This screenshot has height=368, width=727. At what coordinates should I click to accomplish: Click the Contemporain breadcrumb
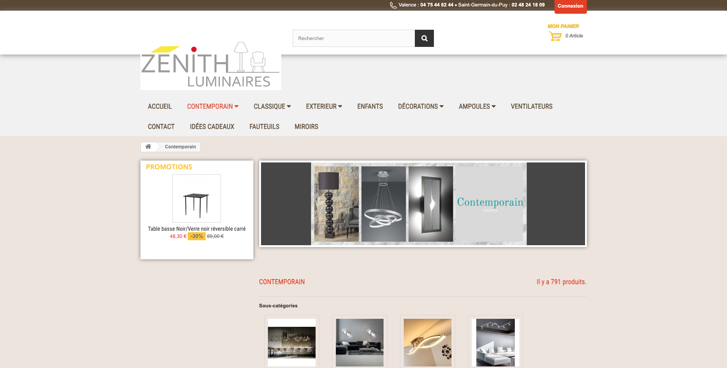point(180,147)
